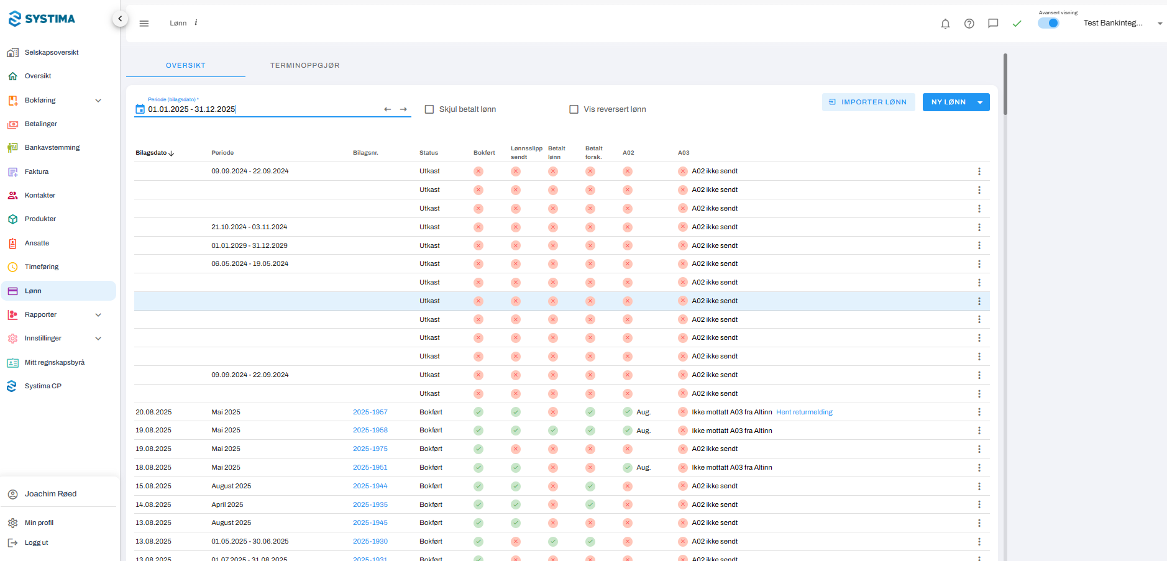The width and height of the screenshot is (1167, 561).
Task: Open bilag link 2025-1958
Action: point(370,430)
